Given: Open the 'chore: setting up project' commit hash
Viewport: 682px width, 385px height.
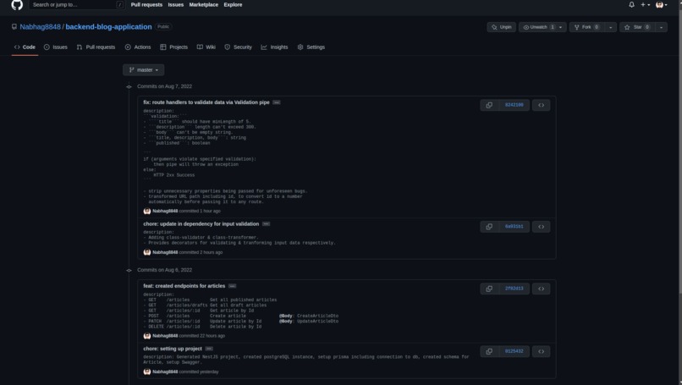Looking at the screenshot, I should pos(514,351).
